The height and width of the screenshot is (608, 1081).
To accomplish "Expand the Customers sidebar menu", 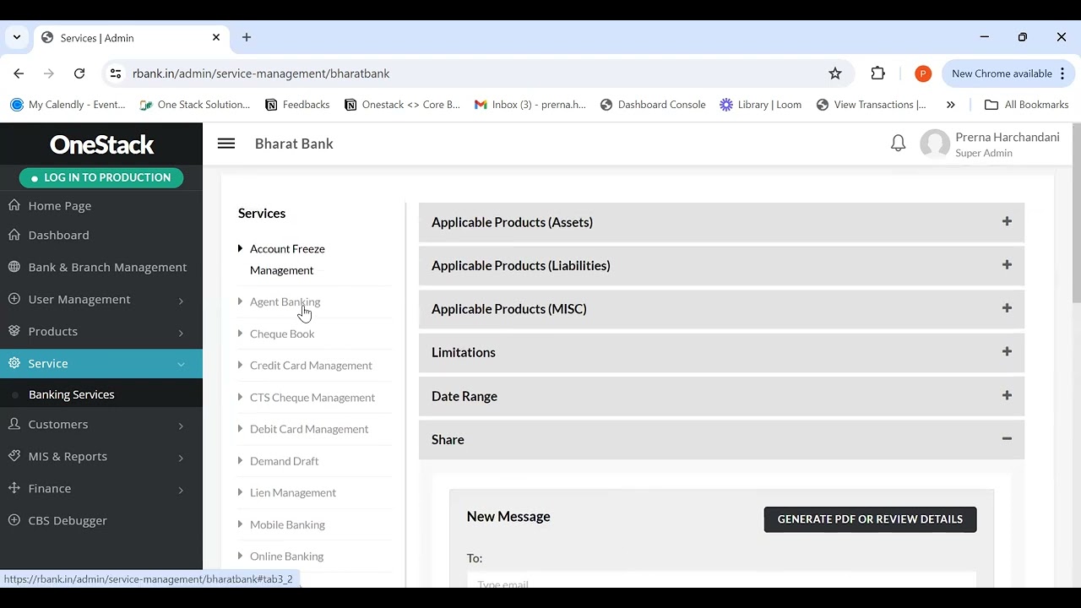I will pos(101,424).
